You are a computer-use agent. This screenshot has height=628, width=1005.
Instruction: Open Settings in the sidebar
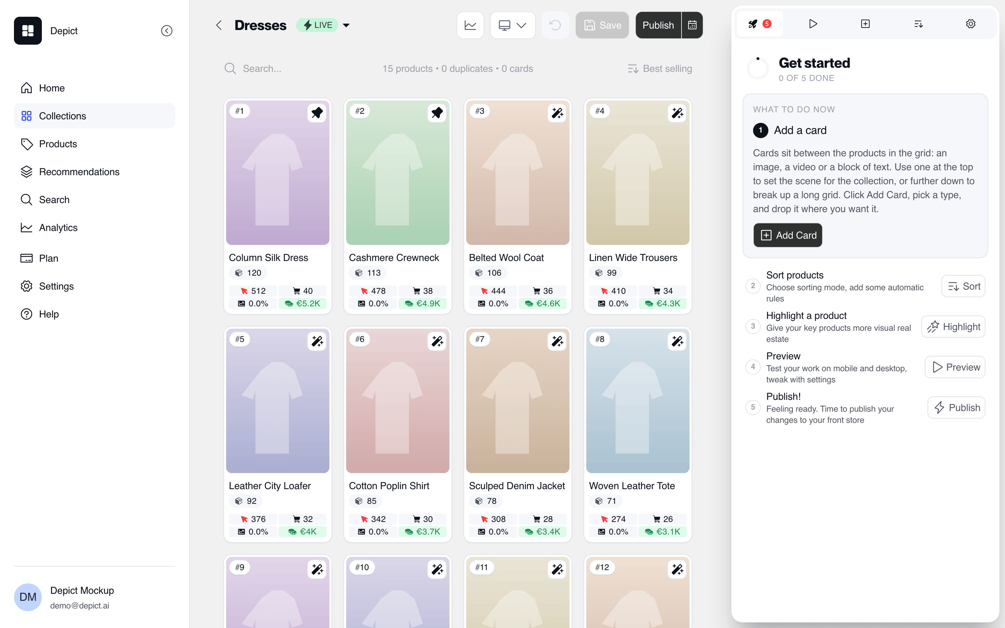click(94, 286)
